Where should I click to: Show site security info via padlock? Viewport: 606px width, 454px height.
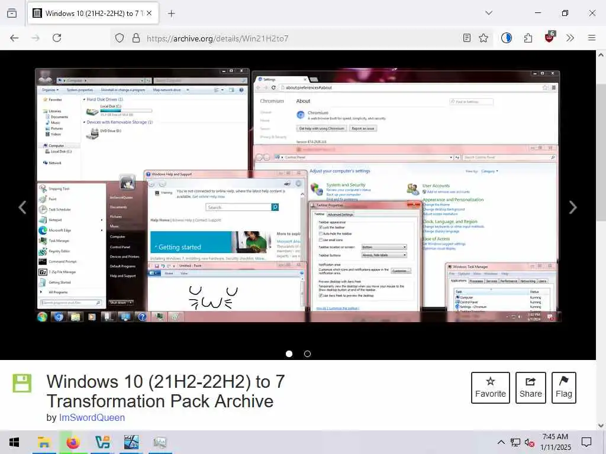(x=136, y=38)
